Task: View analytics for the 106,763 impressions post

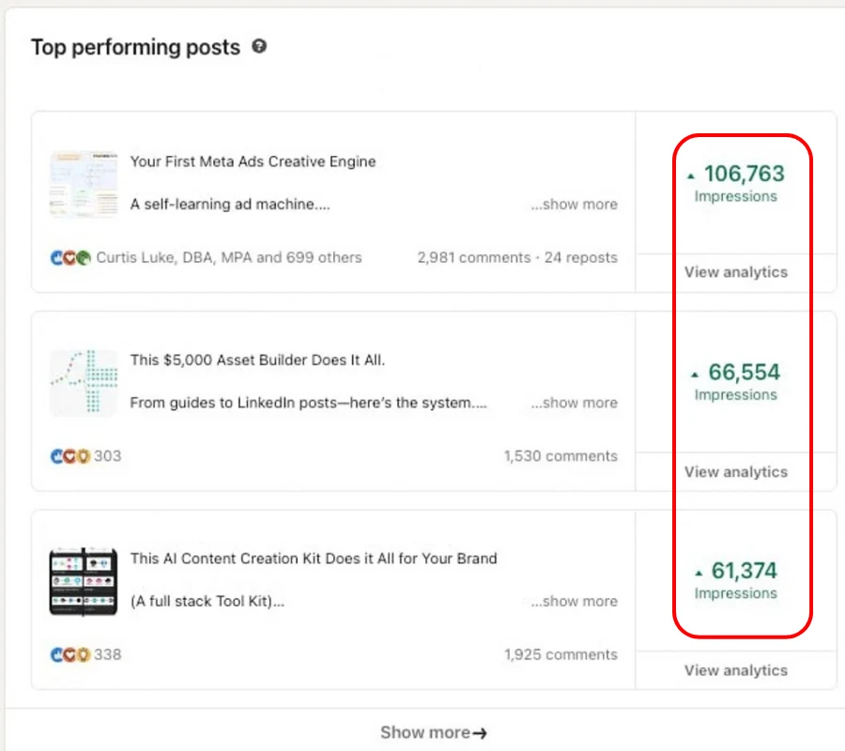Action: point(735,272)
